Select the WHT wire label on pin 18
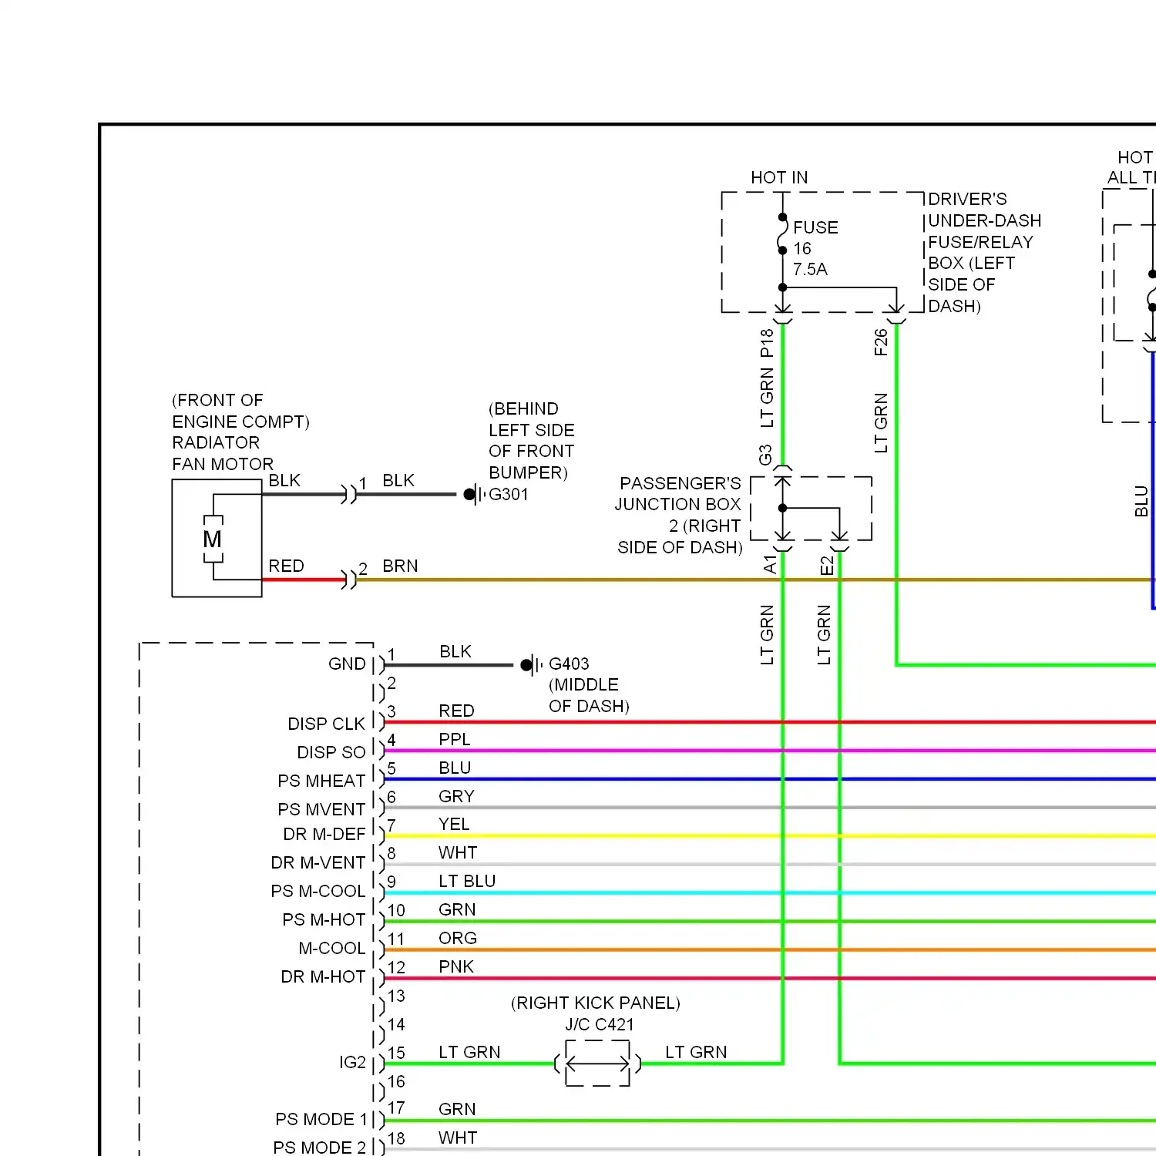The width and height of the screenshot is (1156, 1156). pos(458,1138)
